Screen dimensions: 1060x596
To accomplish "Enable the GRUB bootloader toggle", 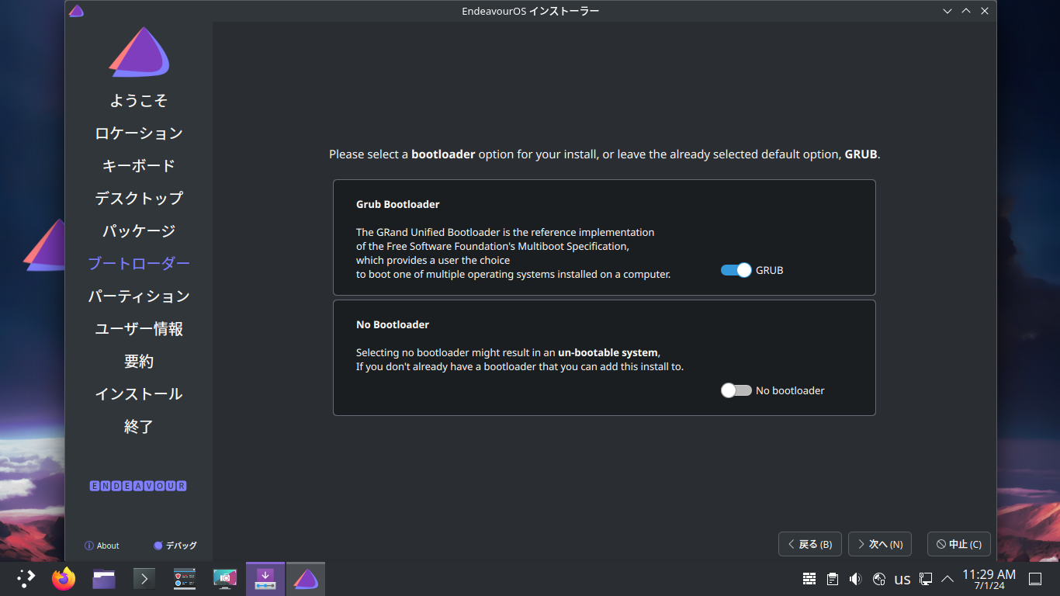I will point(736,270).
